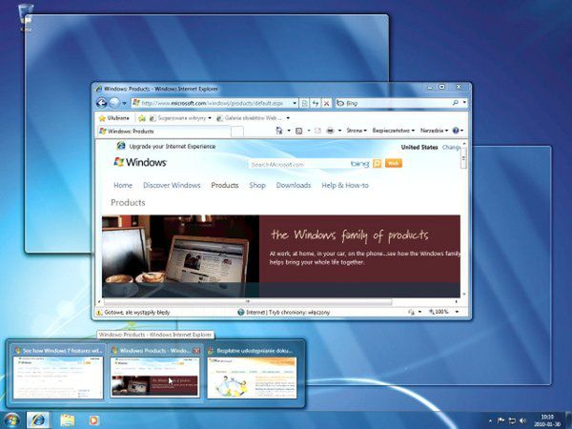
Task: Open the Bezpieczeństwo menu
Action: click(393, 131)
